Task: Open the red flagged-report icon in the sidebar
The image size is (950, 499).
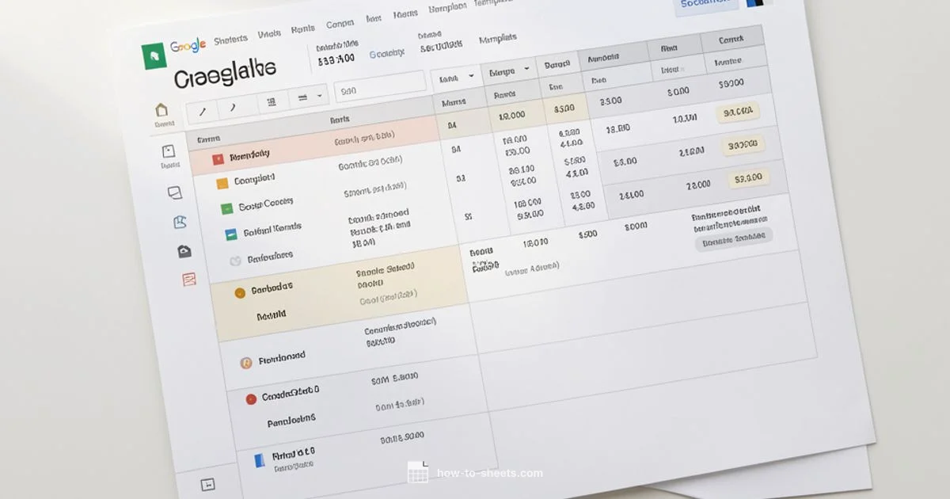Action: 188,280
